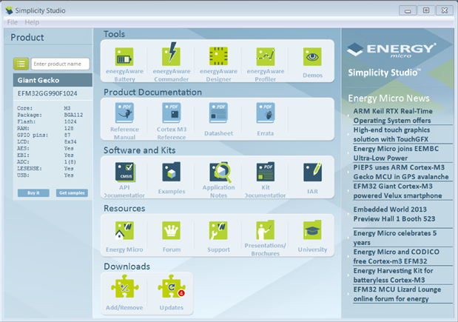The image size is (458, 322).
Task: Open PIEPS uses ARM Cortex-M3 news
Action: 403,172
